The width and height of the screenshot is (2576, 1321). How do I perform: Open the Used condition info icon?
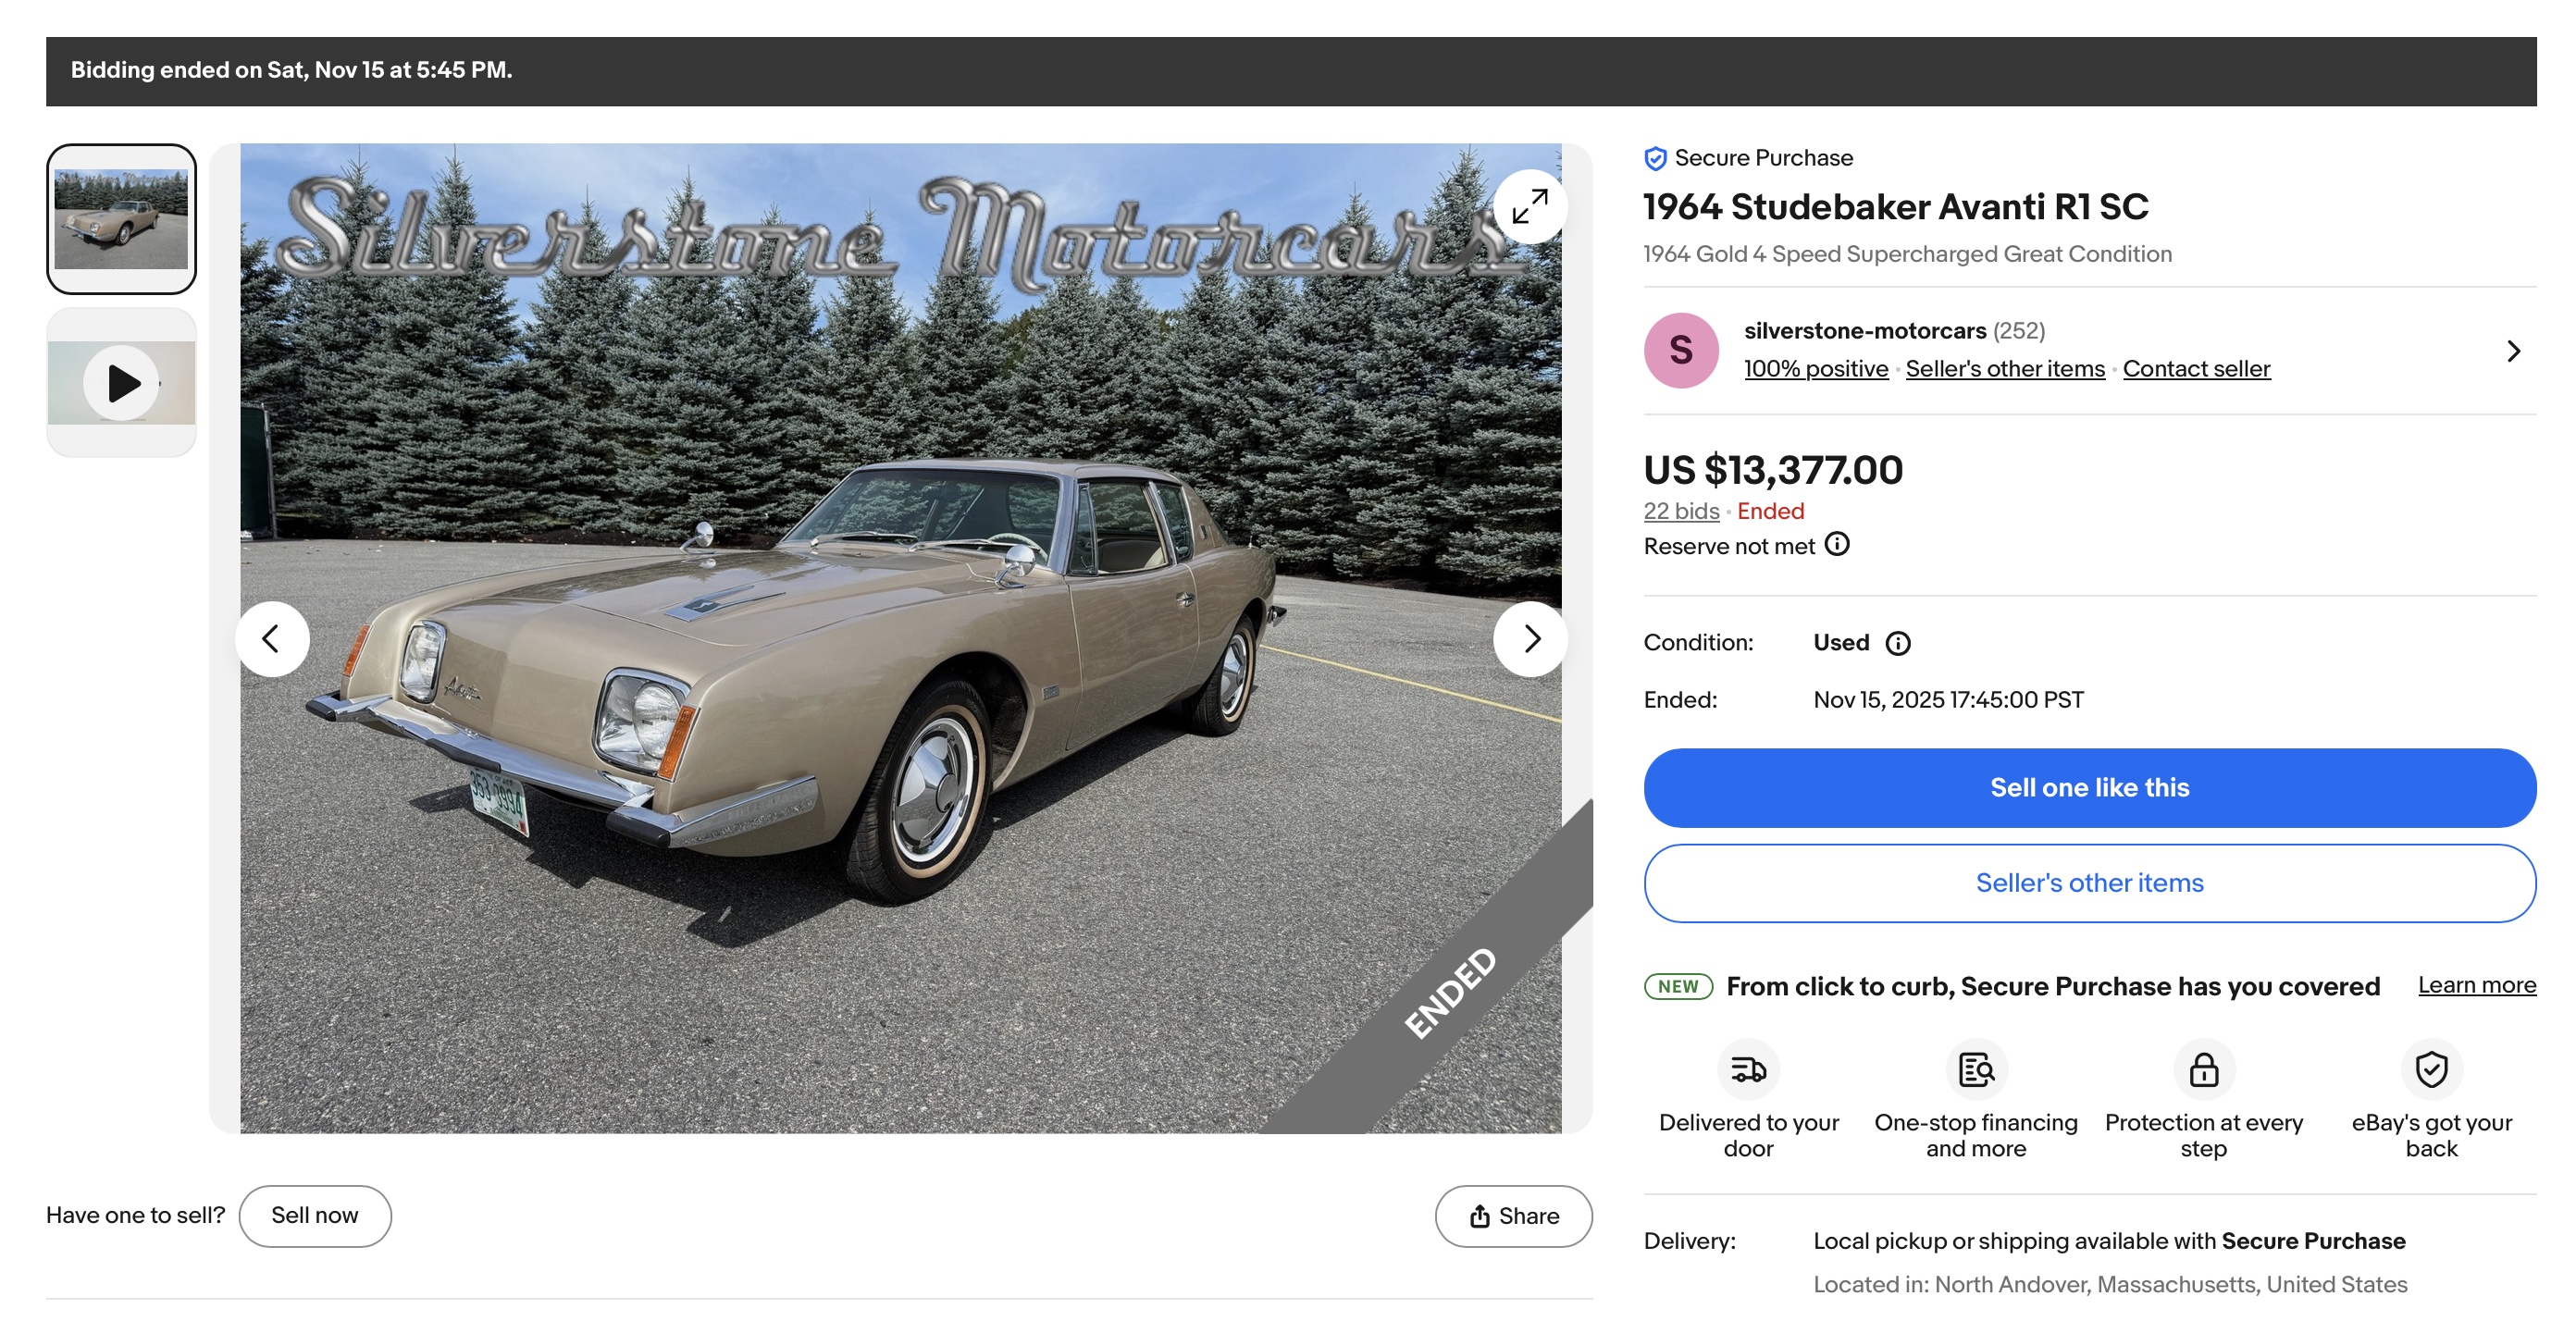[x=1897, y=643]
